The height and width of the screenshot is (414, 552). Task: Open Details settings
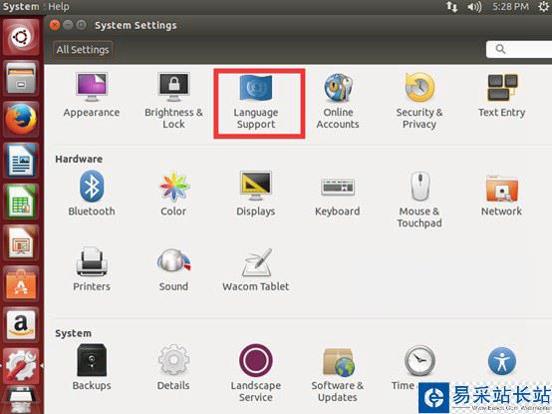coord(173,367)
